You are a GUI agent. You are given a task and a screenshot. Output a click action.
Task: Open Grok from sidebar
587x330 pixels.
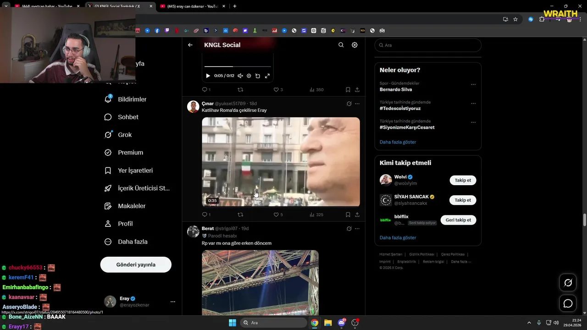tap(118, 135)
